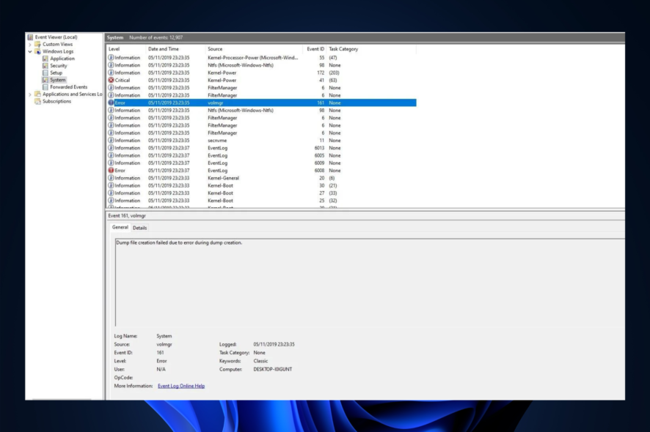Image resolution: width=650 pixels, height=432 pixels.
Task: Click the Event Viewer (Local) root icon
Action: [30, 37]
